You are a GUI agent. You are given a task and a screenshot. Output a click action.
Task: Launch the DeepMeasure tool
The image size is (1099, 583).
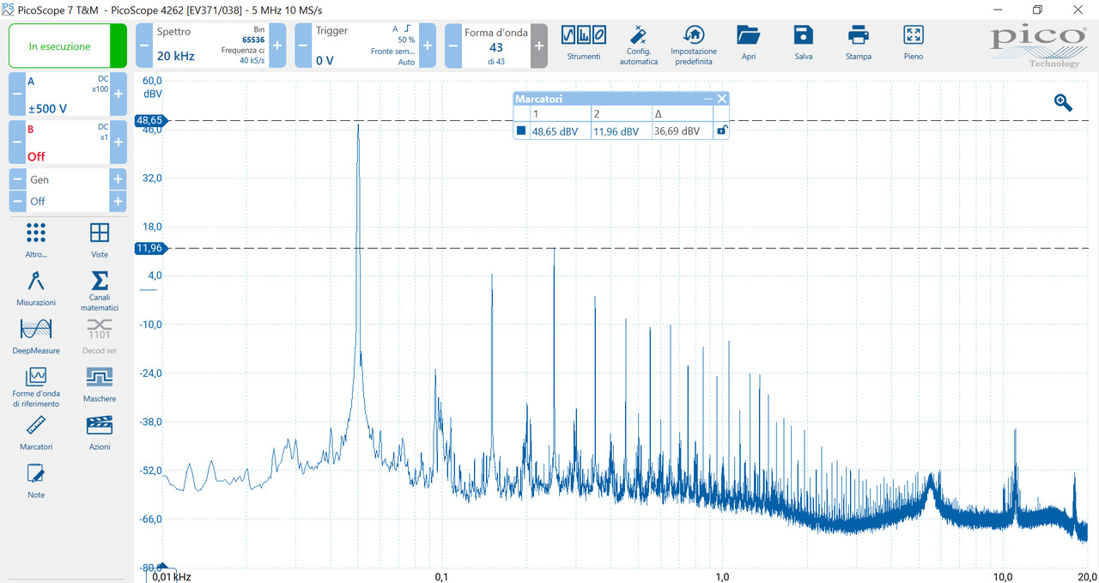tap(36, 337)
